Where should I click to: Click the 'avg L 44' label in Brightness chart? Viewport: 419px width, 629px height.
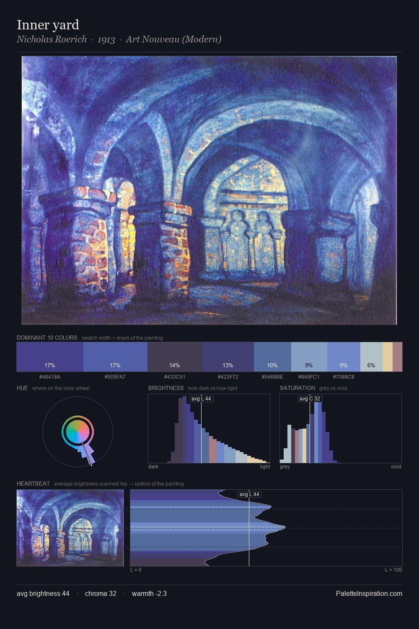[x=201, y=399]
